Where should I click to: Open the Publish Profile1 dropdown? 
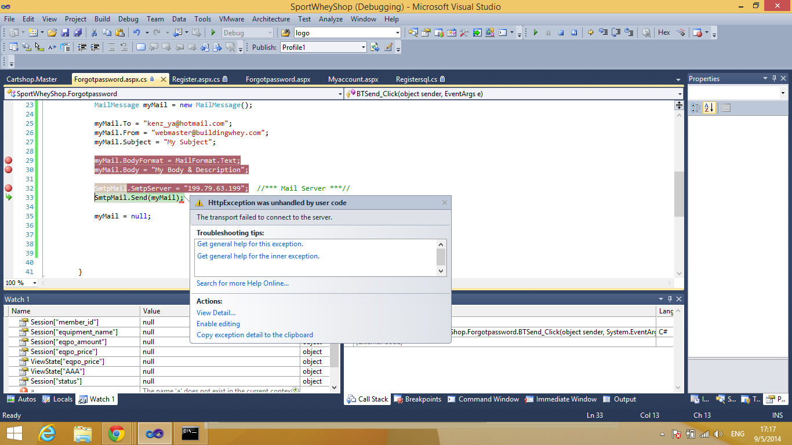coord(364,48)
